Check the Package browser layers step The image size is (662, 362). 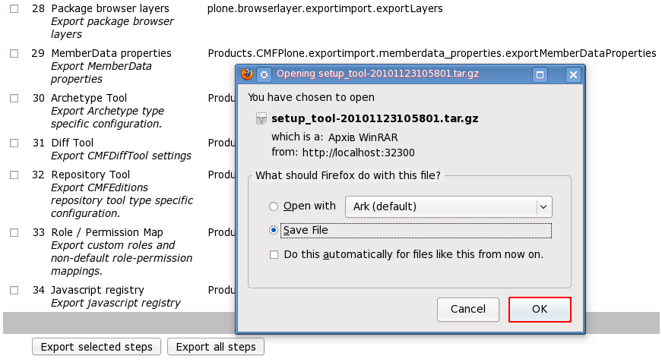pyautogui.click(x=14, y=9)
